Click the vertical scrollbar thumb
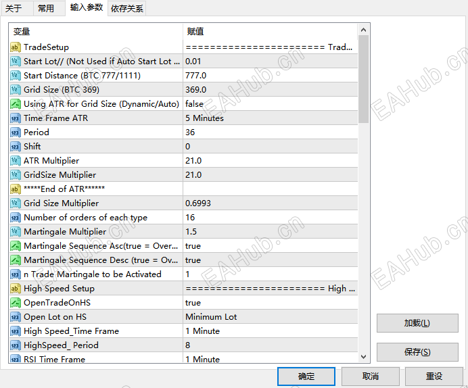This screenshot has height=388, width=468. click(x=363, y=79)
